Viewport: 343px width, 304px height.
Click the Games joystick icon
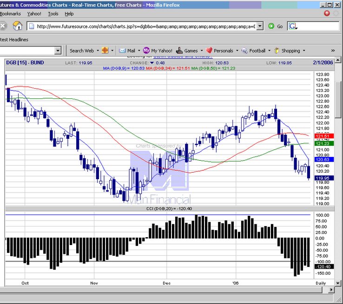179,51
